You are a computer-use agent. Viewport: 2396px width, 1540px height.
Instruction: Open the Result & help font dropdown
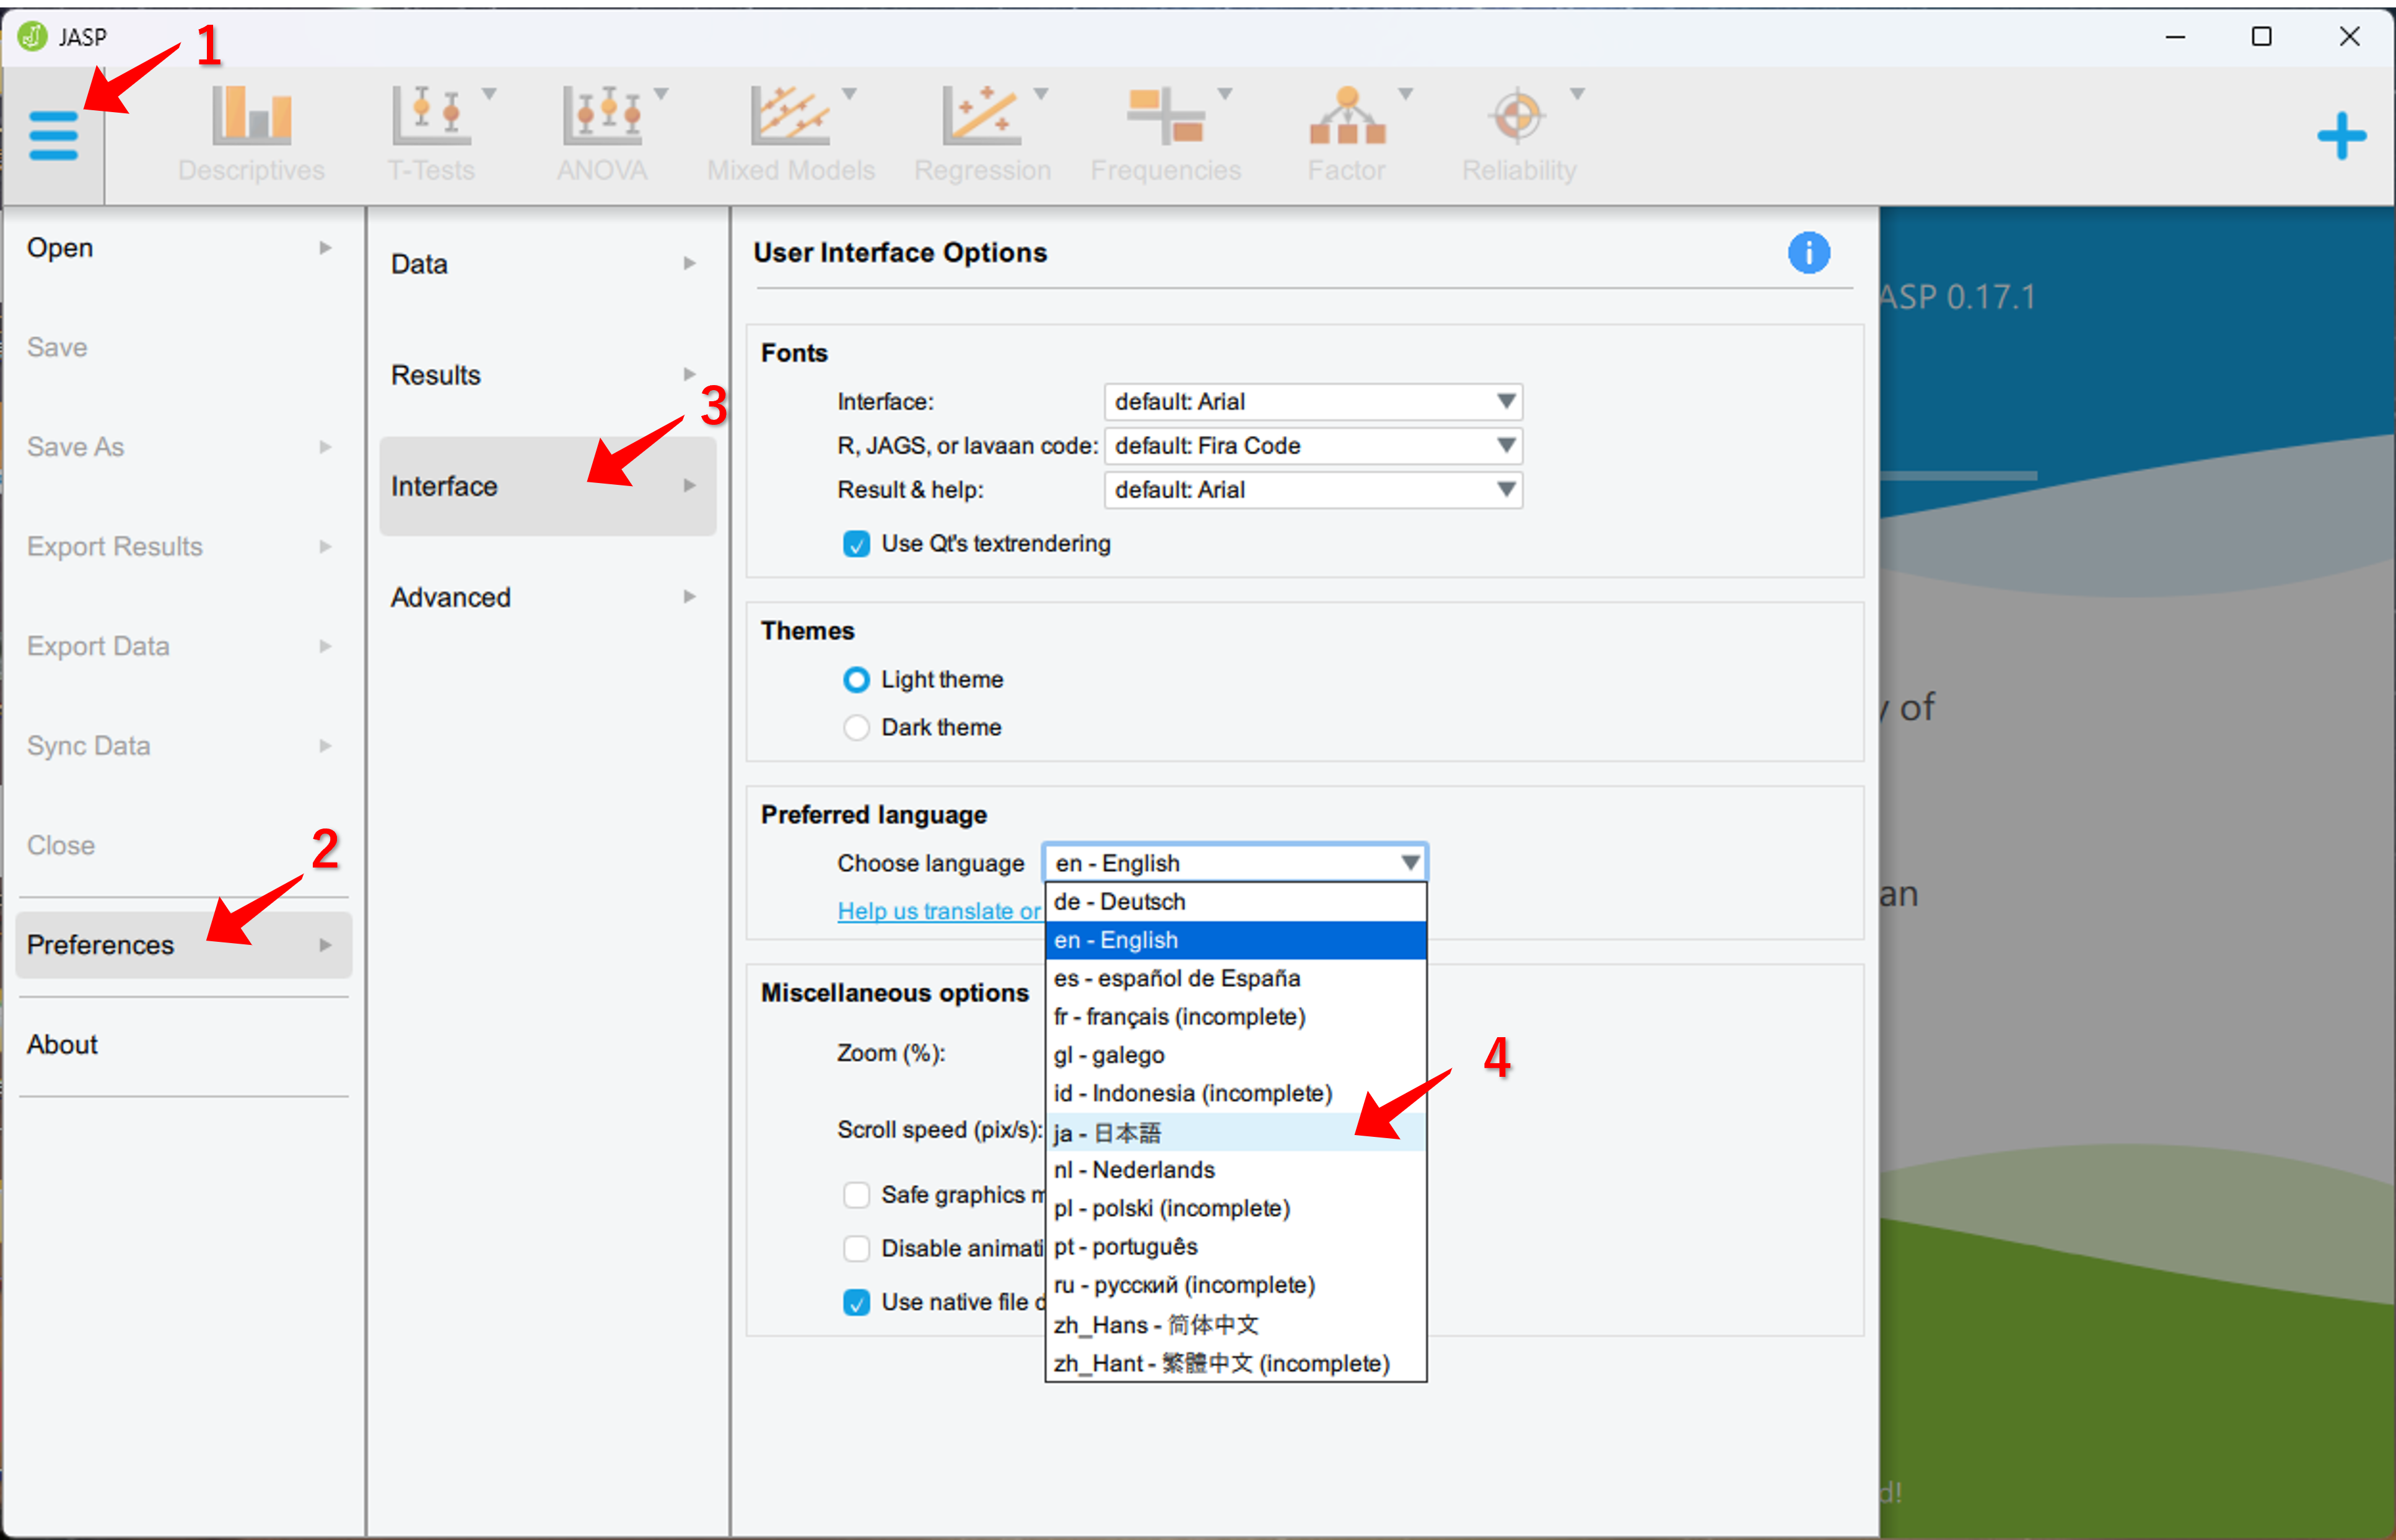tap(1313, 490)
